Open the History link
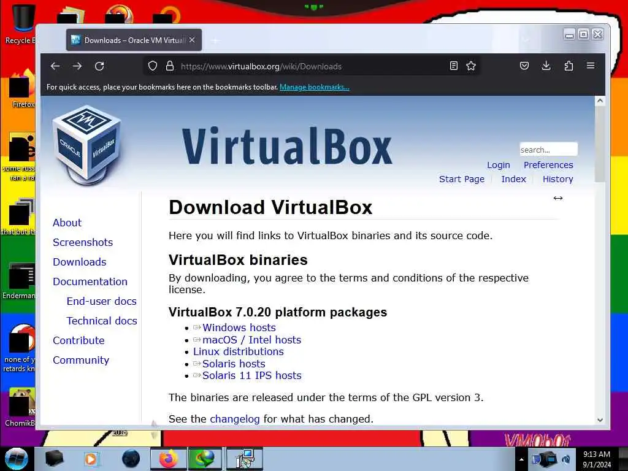The height and width of the screenshot is (471, 628). pos(557,179)
